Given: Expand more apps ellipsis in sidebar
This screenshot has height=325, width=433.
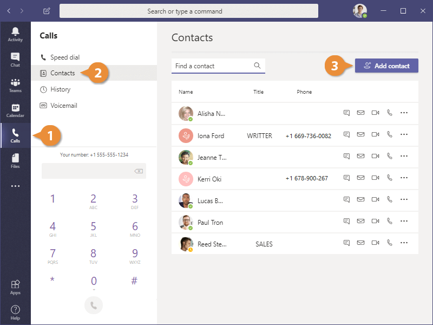Looking at the screenshot, I should click(x=15, y=186).
